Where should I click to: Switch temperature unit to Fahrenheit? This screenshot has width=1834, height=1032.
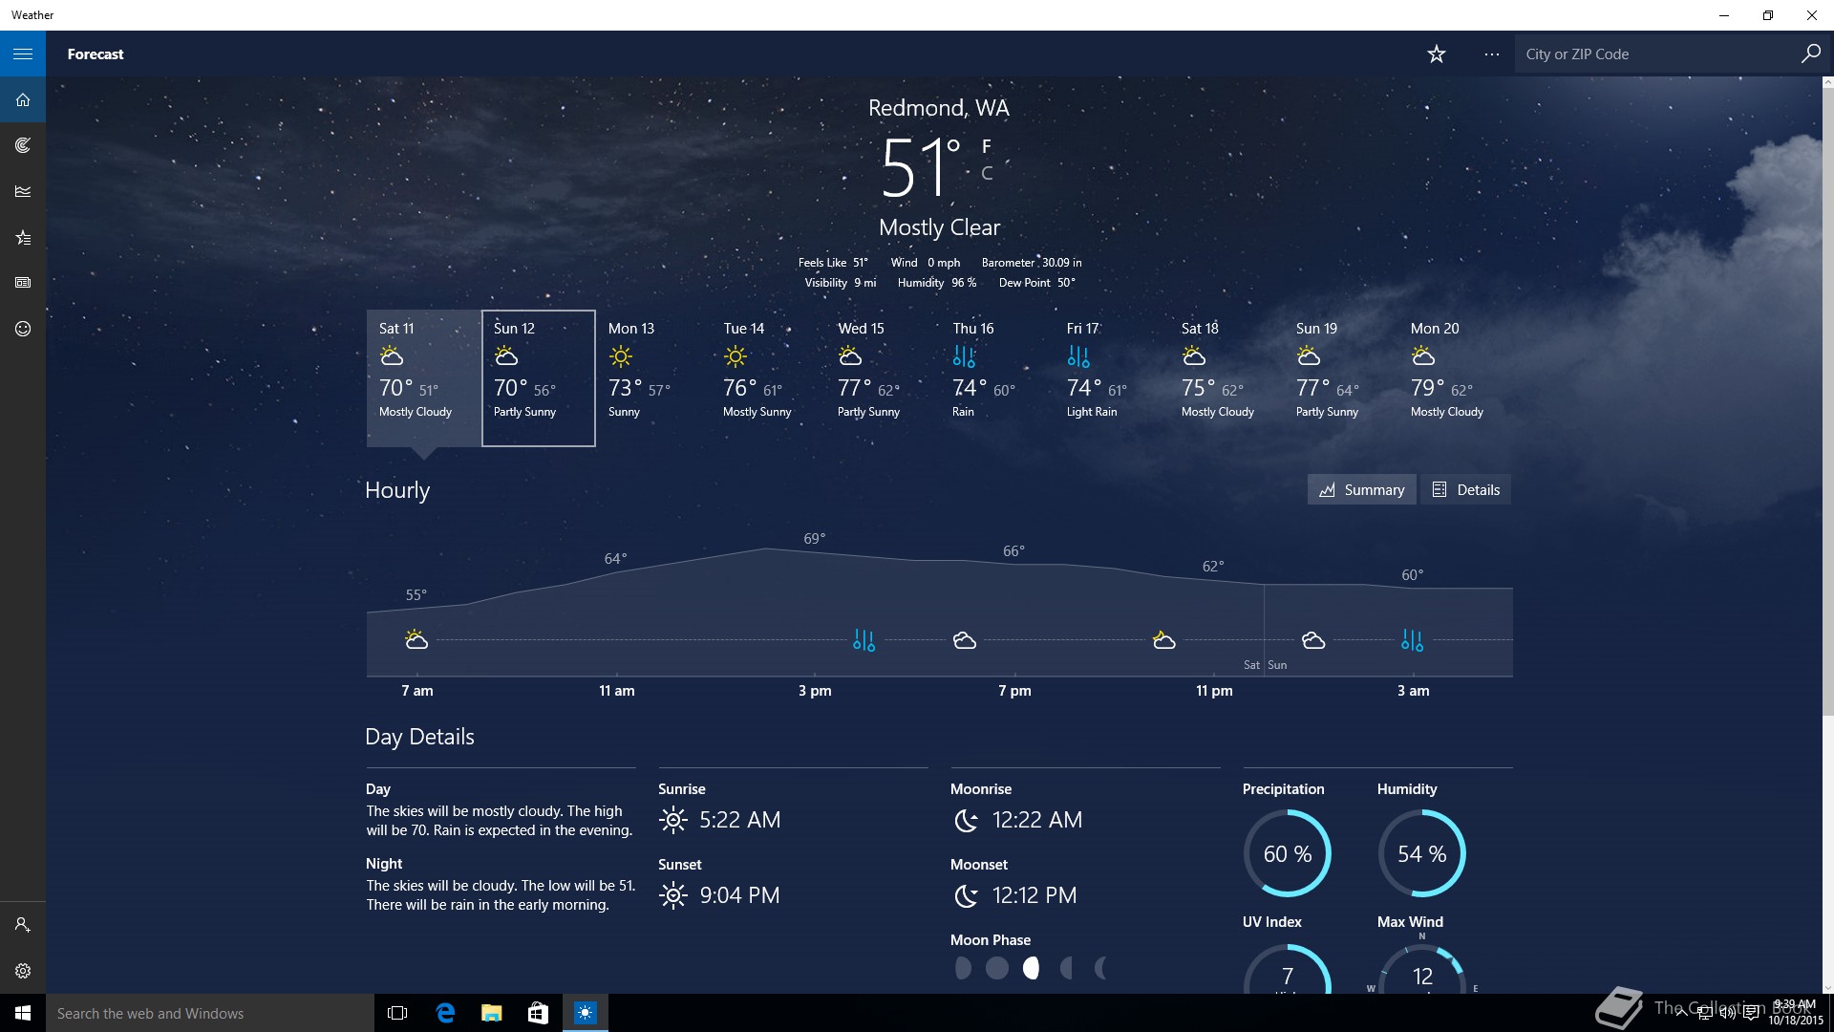click(x=987, y=146)
